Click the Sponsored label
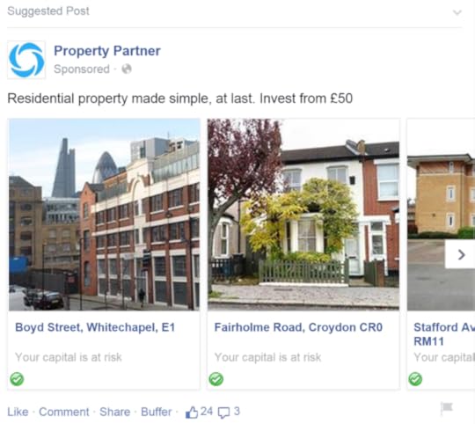The height and width of the screenshot is (424, 475). [x=82, y=69]
